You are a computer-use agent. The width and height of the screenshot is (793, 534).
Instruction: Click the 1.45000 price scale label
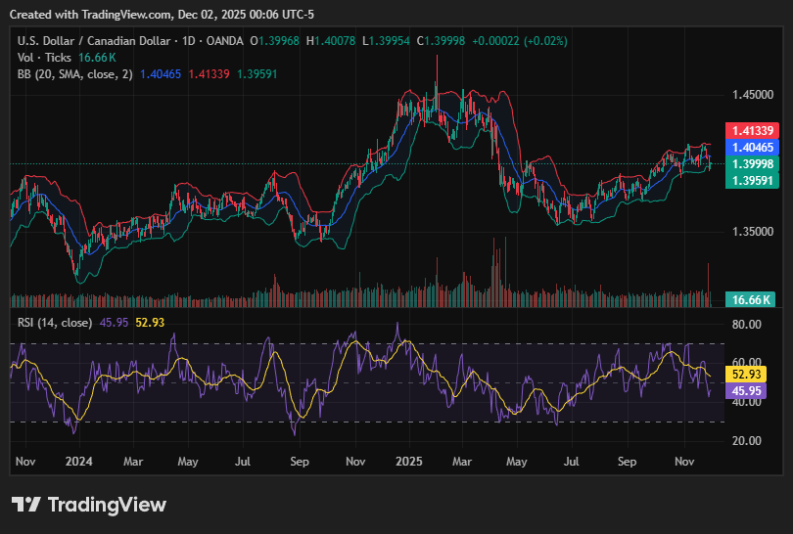coord(752,95)
